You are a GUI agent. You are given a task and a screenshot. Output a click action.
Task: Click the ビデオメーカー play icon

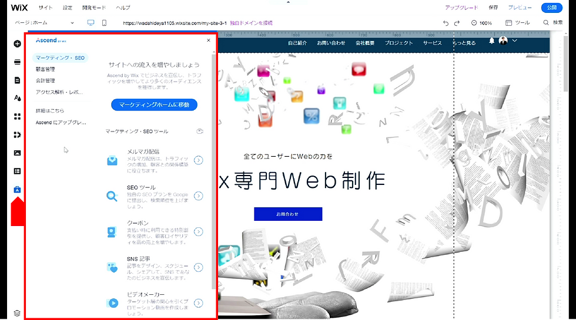(112, 303)
